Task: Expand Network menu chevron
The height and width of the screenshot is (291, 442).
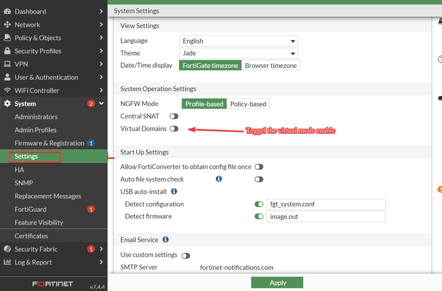Action: point(101,25)
